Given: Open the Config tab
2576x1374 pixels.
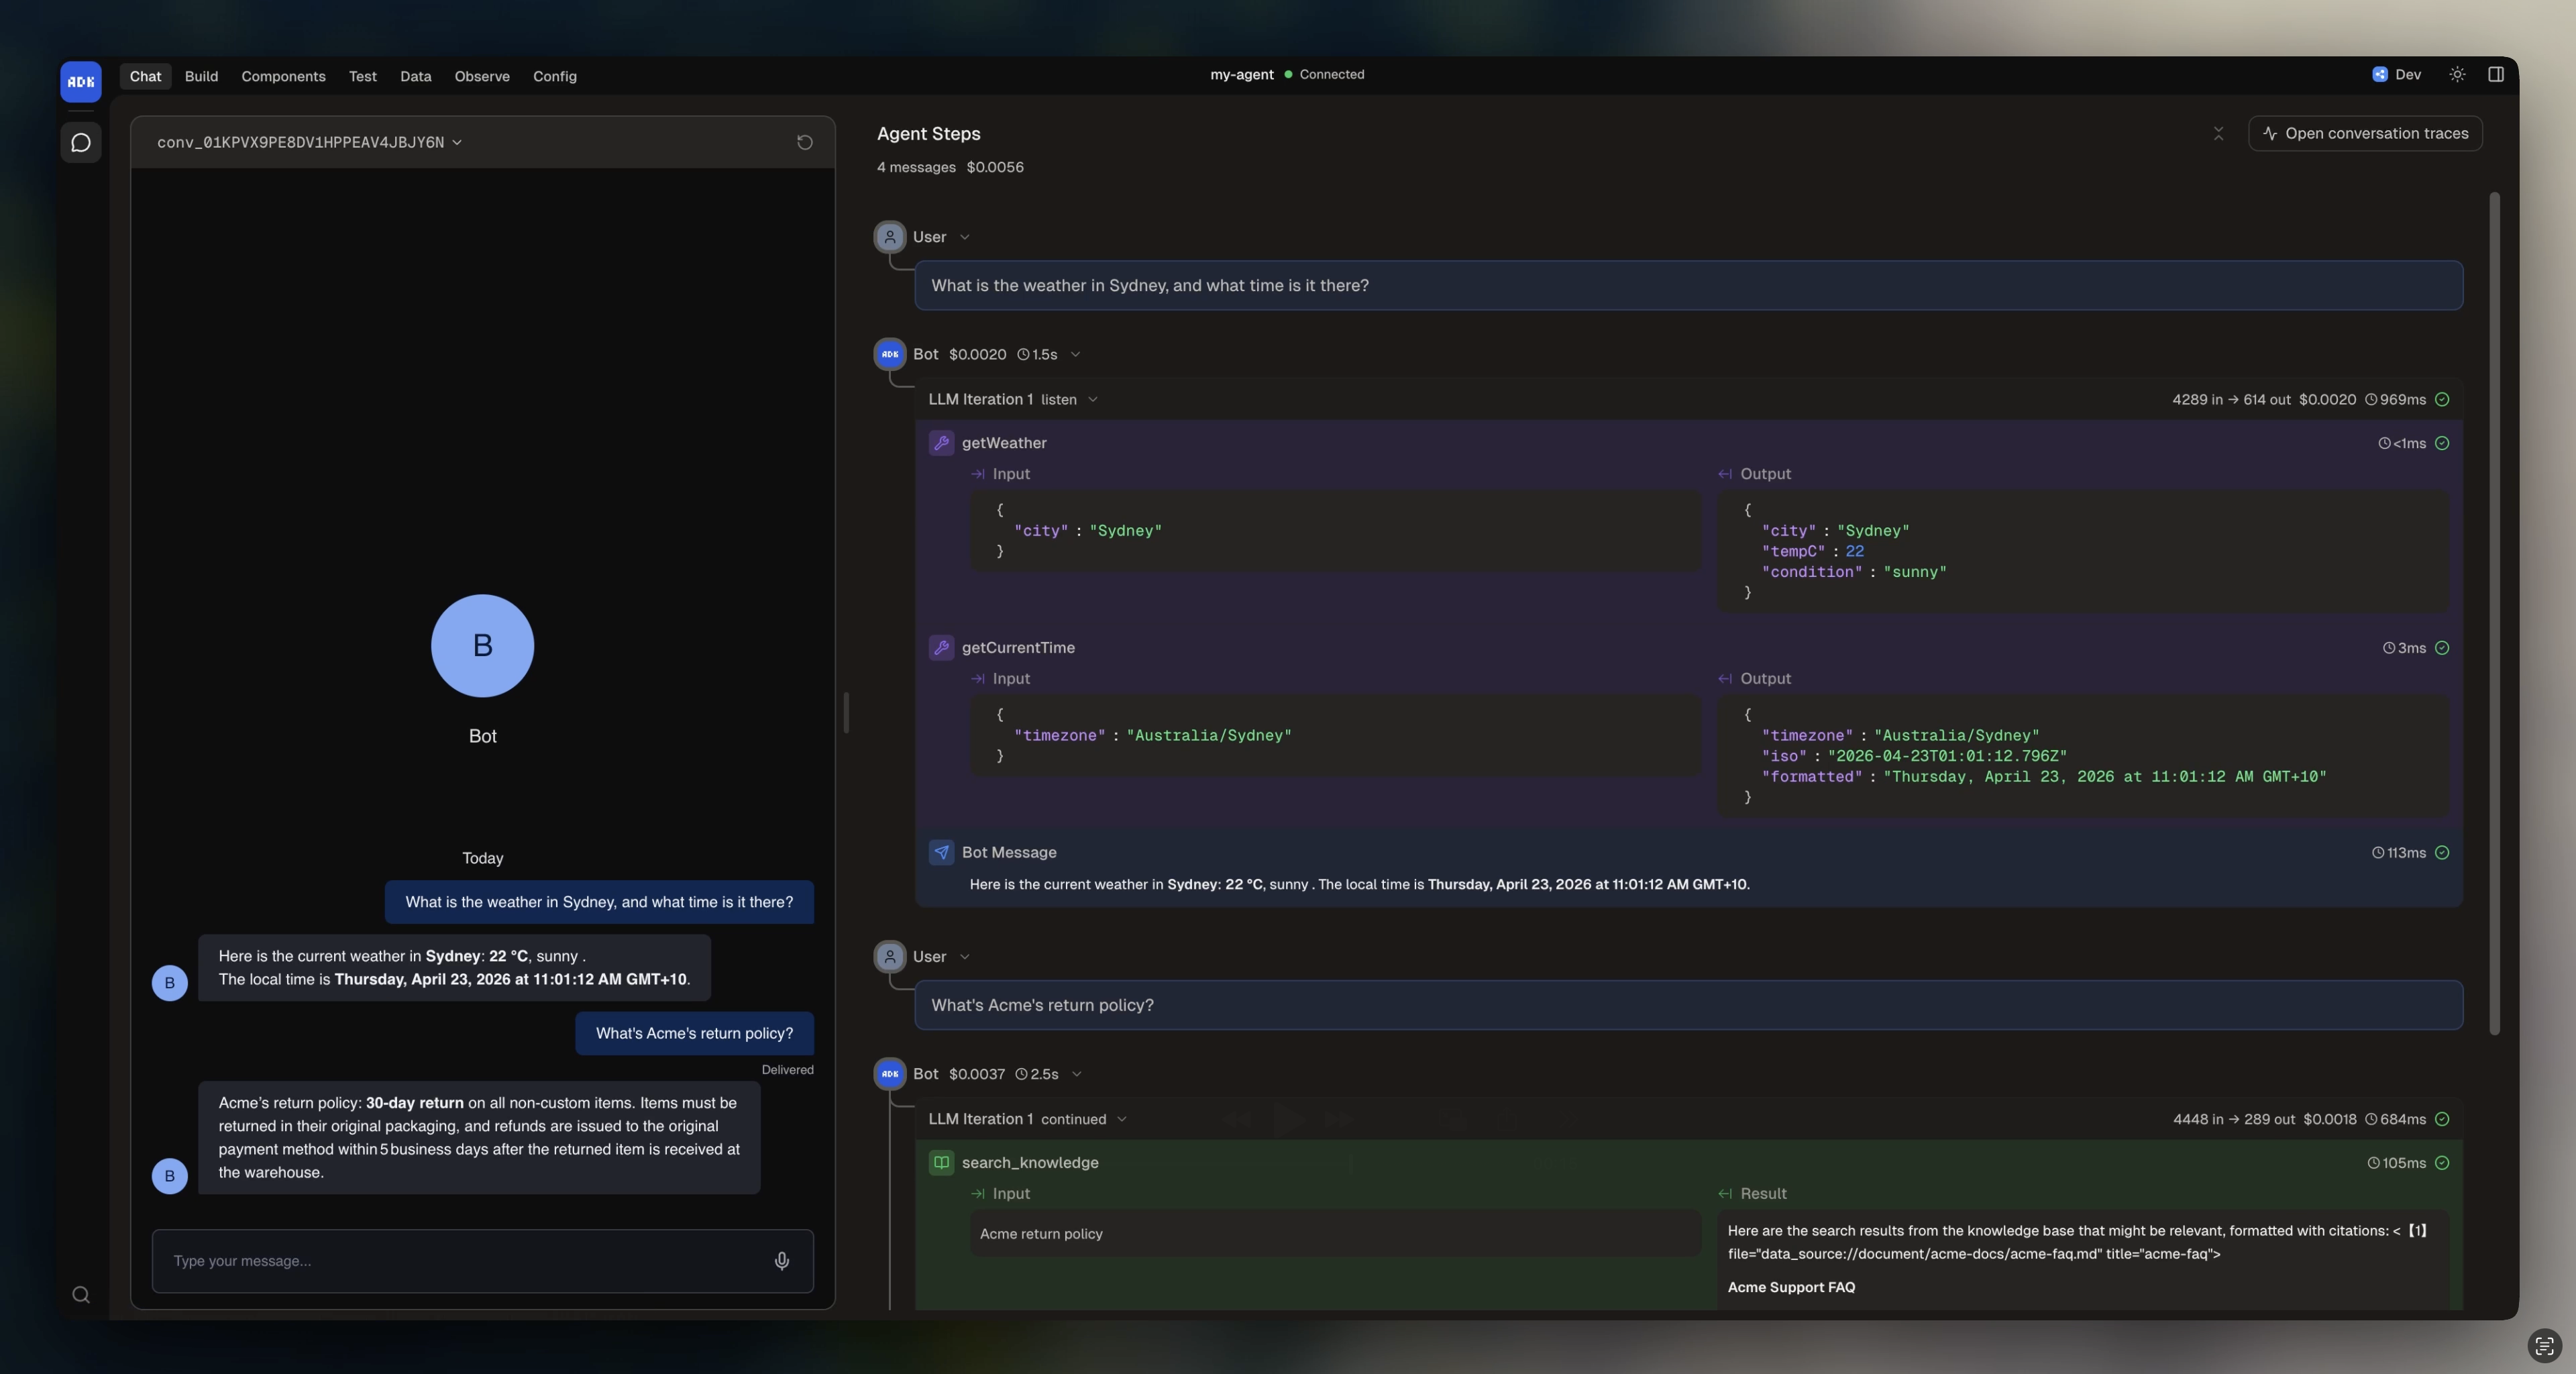Looking at the screenshot, I should point(554,77).
